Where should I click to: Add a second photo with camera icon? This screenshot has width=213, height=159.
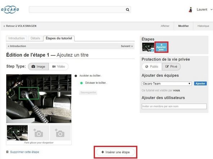[x=38, y=133]
